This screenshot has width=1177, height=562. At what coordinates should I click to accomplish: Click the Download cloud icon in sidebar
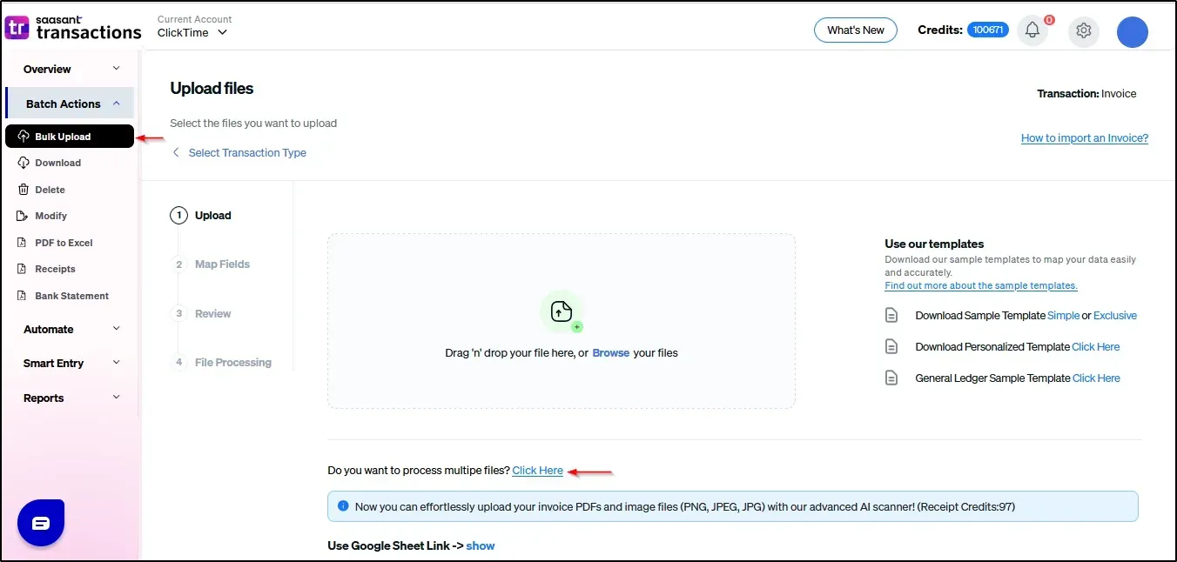click(24, 163)
